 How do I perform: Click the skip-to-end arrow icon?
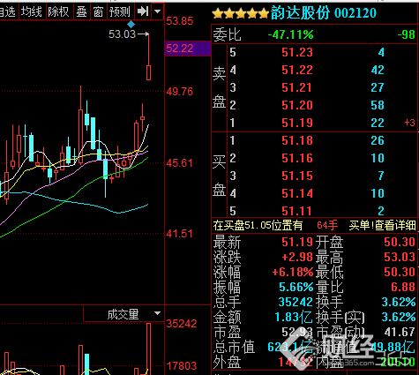pyautogui.click(x=143, y=11)
